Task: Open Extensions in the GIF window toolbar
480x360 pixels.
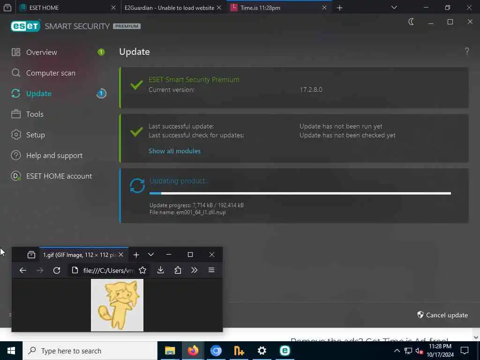Action: [178, 270]
